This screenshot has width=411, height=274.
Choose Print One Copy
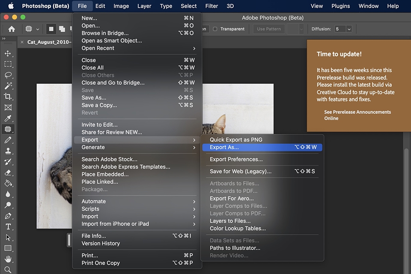click(137, 263)
